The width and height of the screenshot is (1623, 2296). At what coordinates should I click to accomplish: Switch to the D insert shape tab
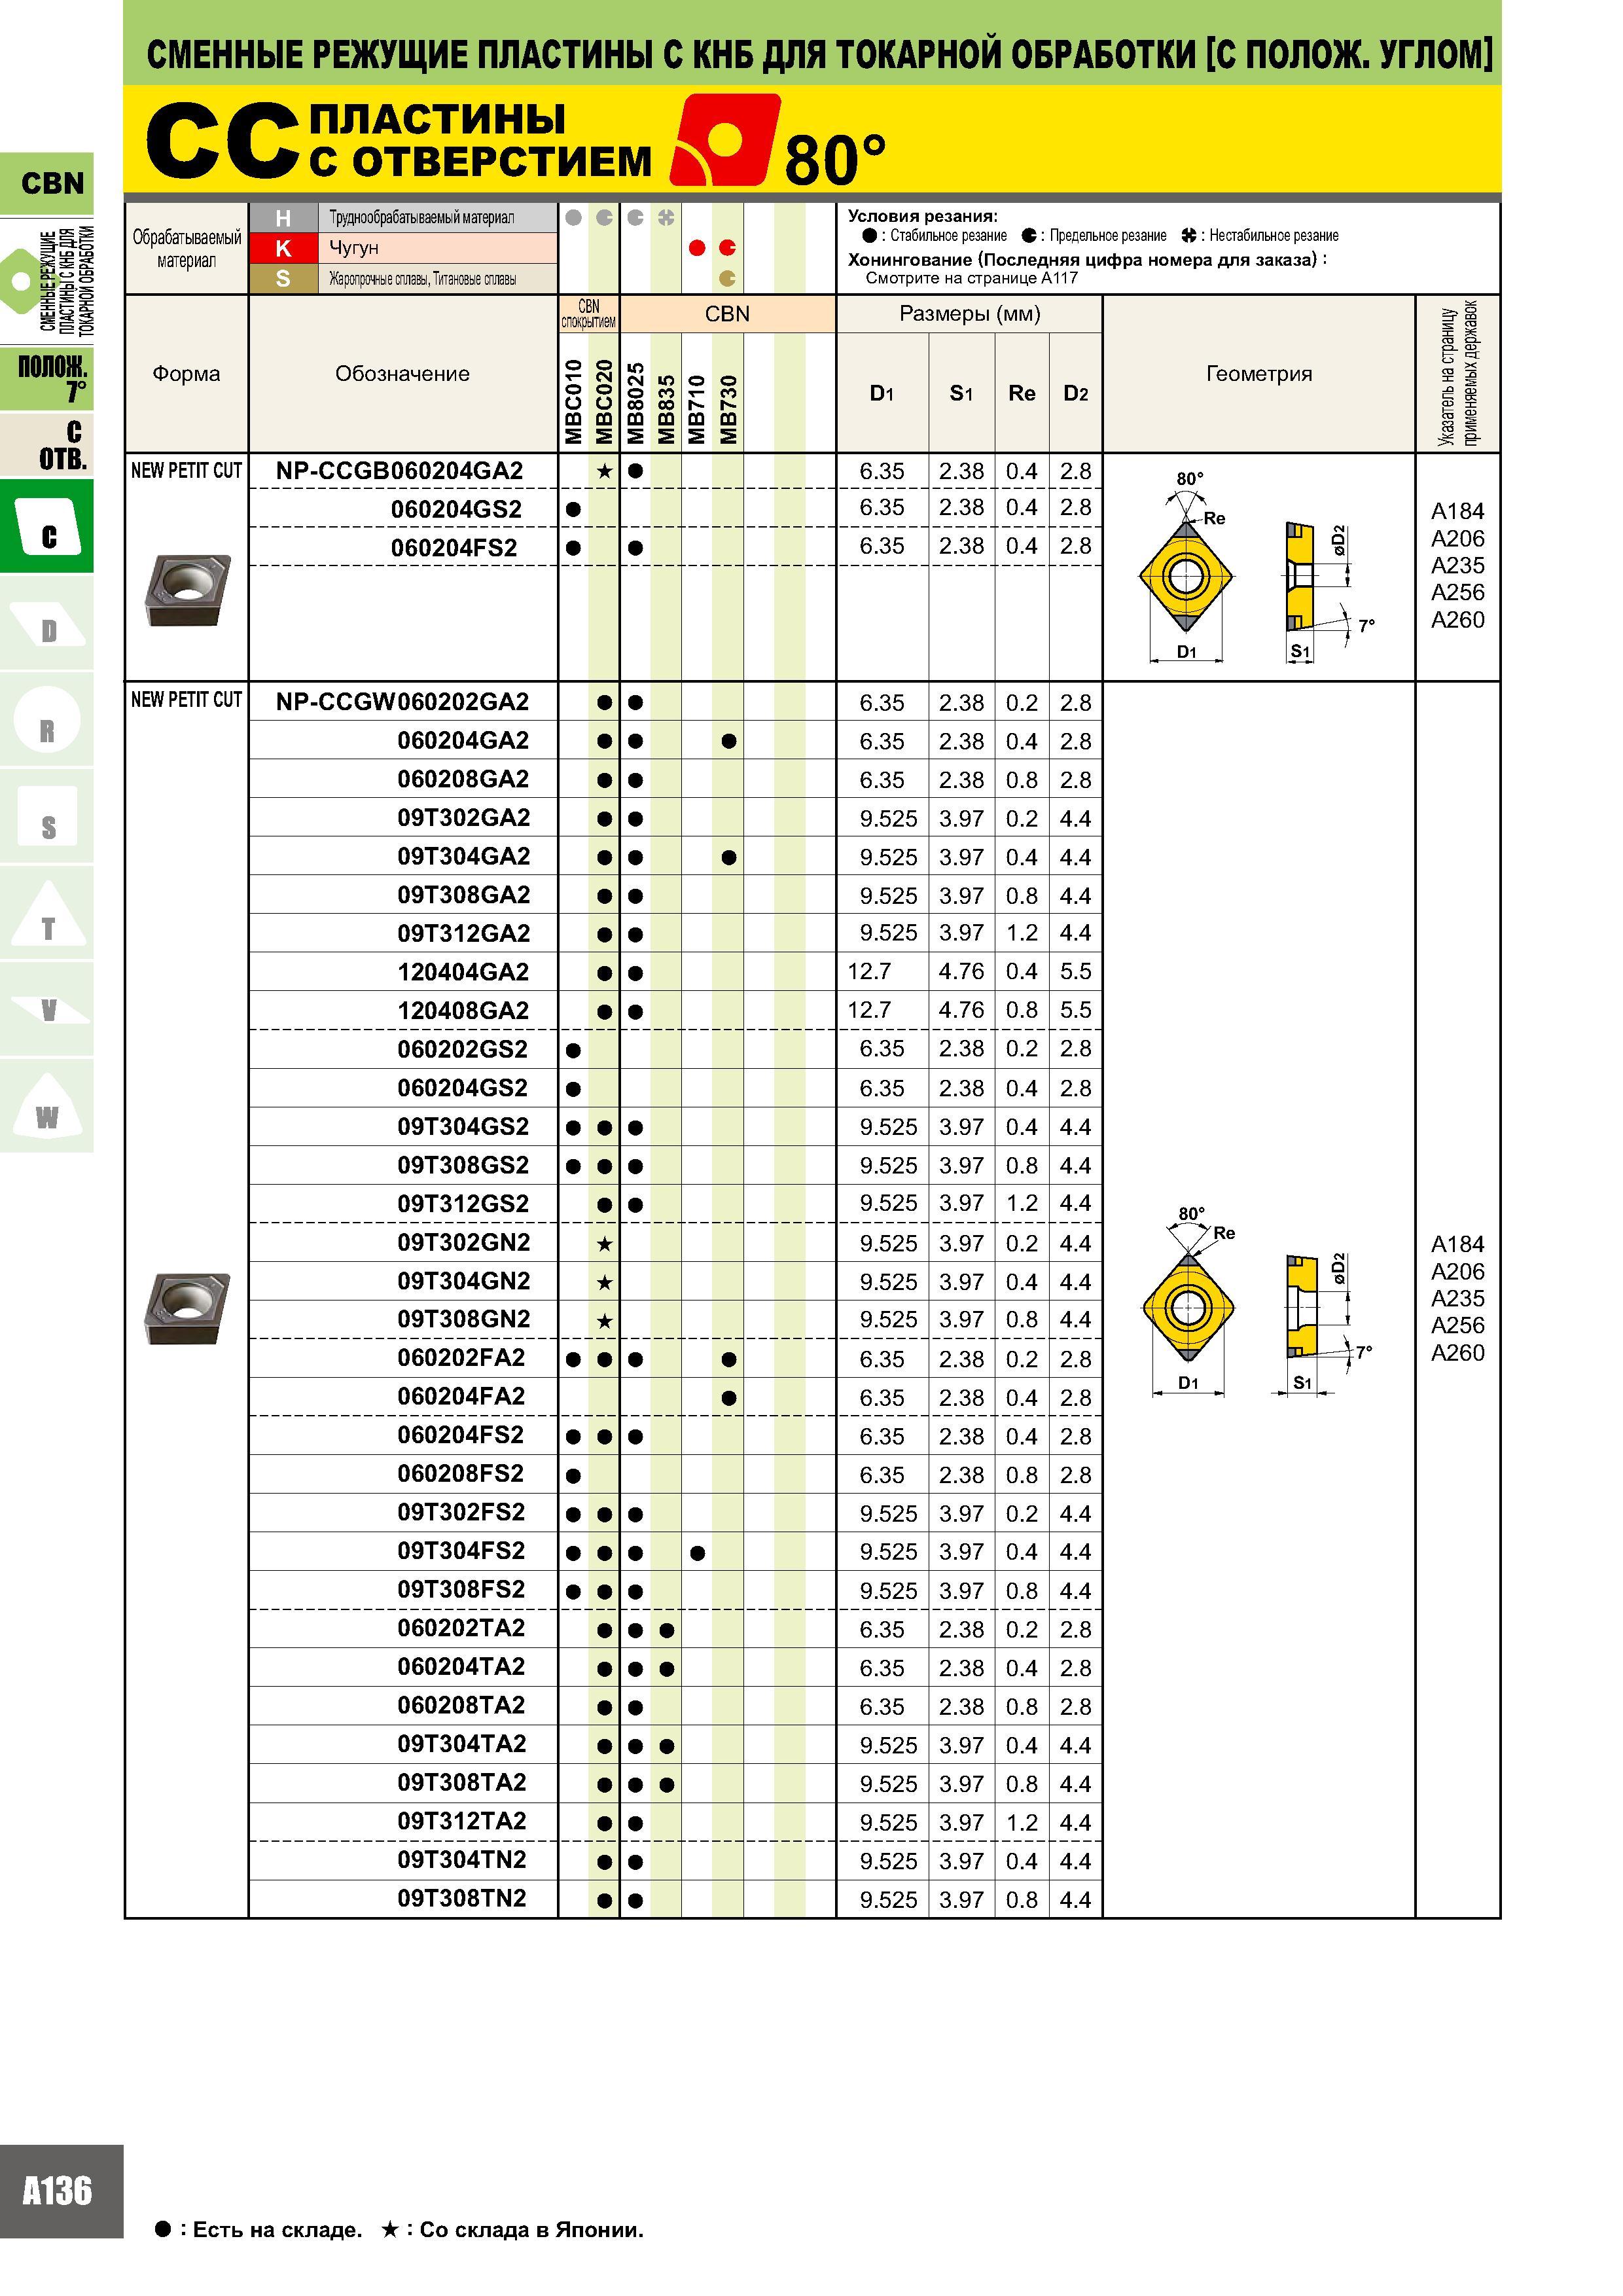47,624
